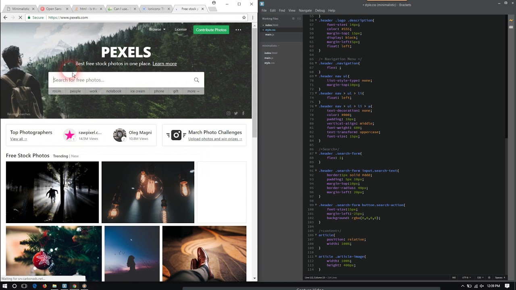The width and height of the screenshot is (516, 290).
Task: Open the minimalistic project dropdown in Brackets
Action: [270, 46]
